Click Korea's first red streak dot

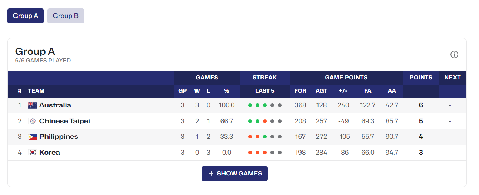[250, 153]
